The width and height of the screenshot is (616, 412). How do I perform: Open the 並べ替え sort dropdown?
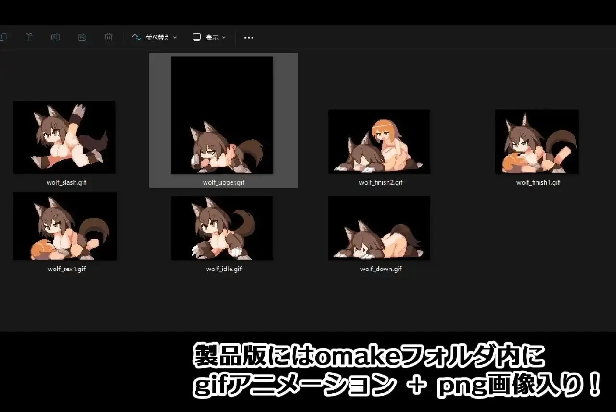click(154, 37)
